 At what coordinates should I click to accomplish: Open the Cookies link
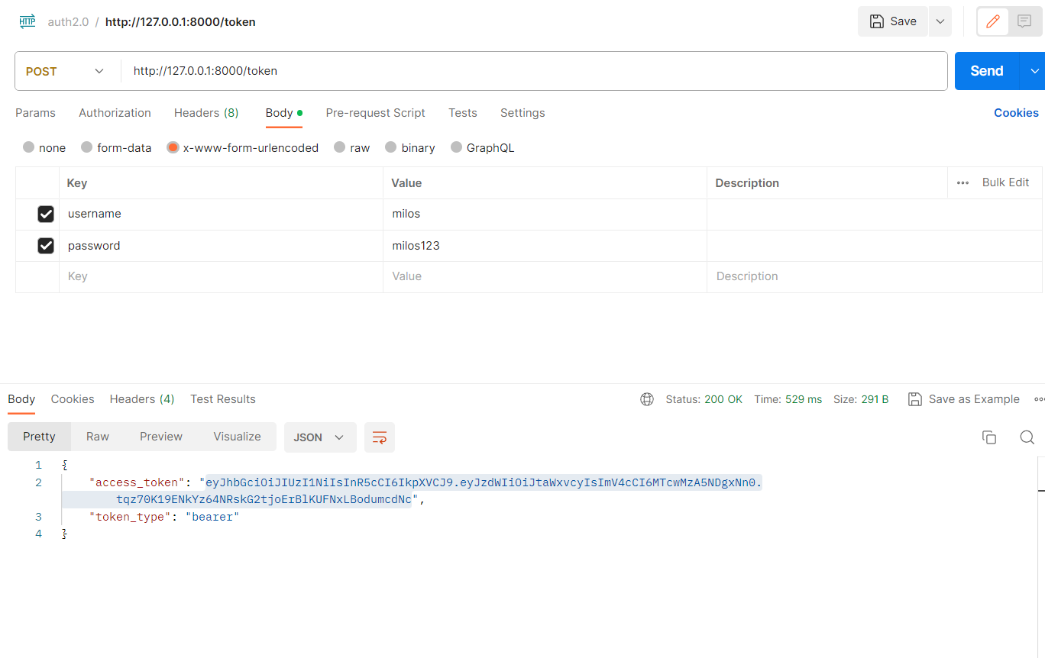point(1016,113)
